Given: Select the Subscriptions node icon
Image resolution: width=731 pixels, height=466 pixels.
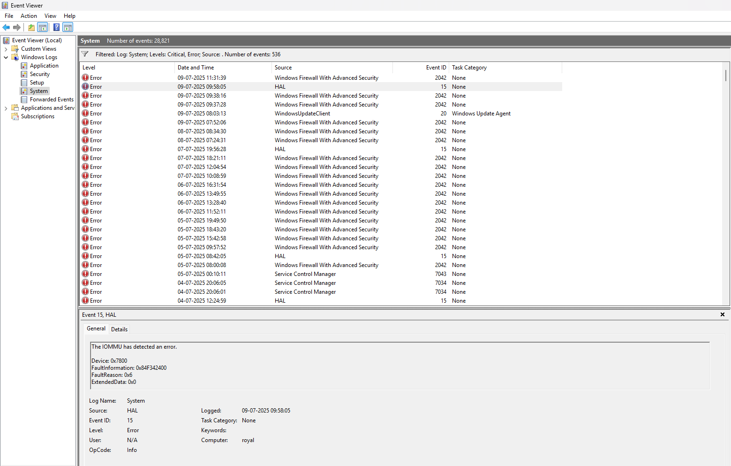Looking at the screenshot, I should (x=15, y=116).
